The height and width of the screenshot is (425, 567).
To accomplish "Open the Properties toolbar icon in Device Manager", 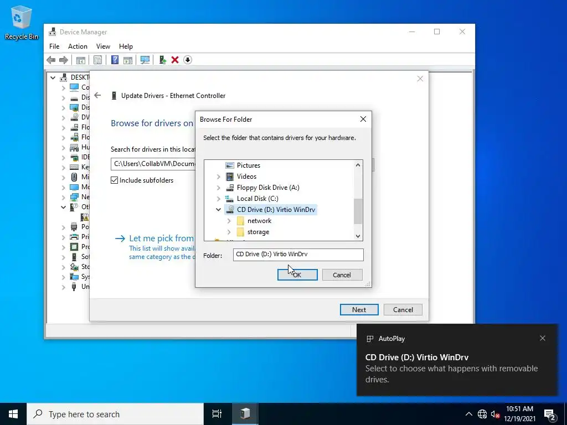I will (x=97, y=60).
